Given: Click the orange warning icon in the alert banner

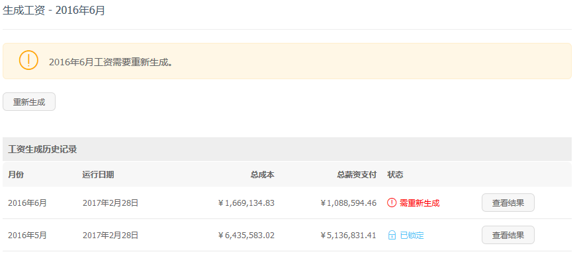Looking at the screenshot, I should [x=28, y=61].
